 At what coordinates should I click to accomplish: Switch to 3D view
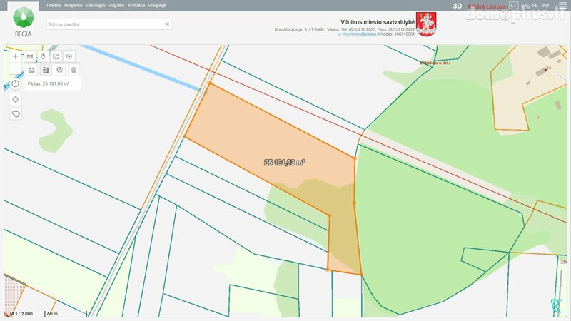tap(458, 6)
